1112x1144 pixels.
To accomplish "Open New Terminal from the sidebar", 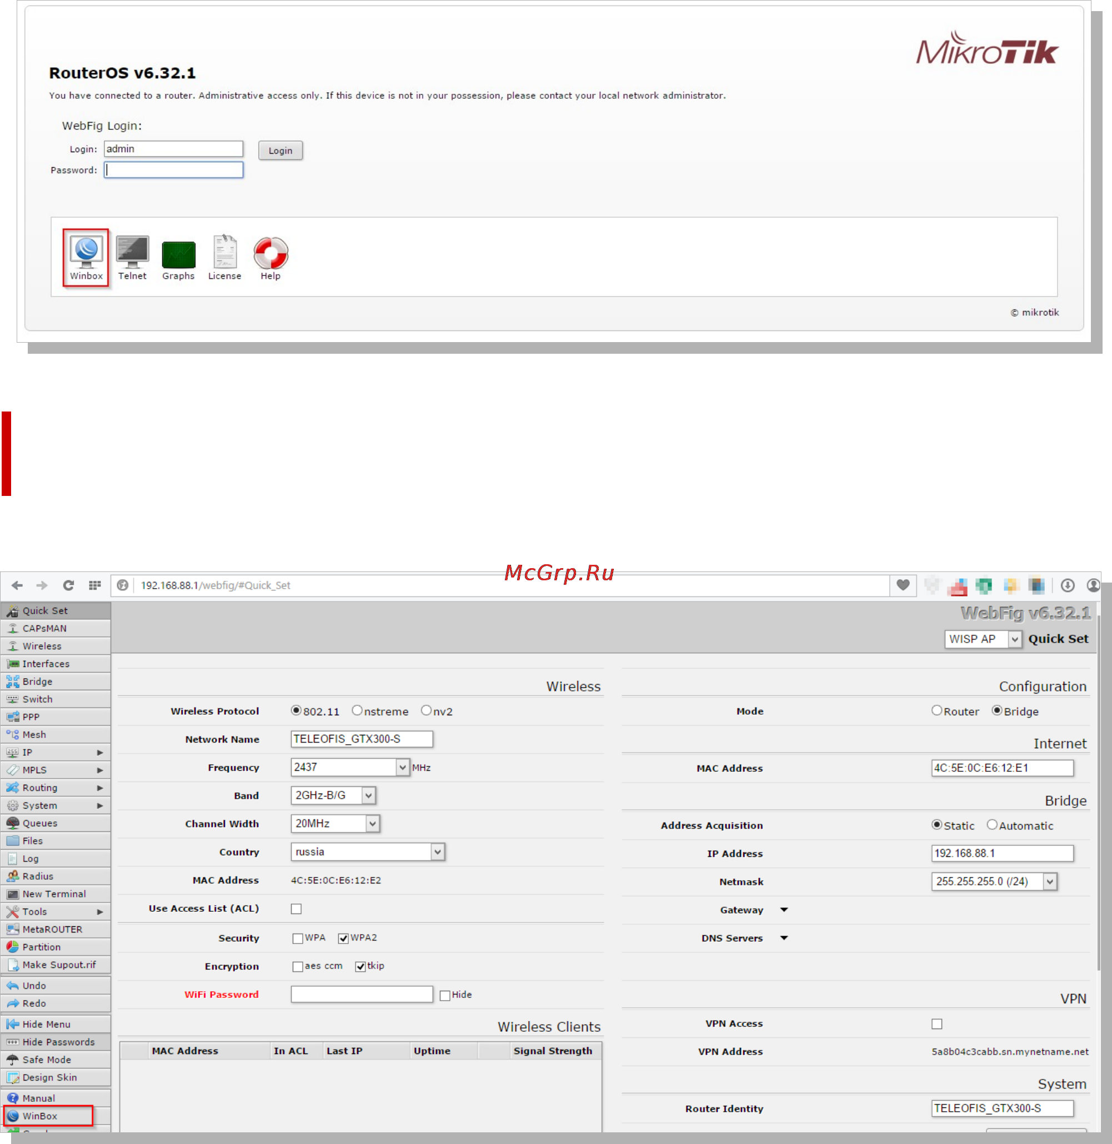I will (x=56, y=894).
